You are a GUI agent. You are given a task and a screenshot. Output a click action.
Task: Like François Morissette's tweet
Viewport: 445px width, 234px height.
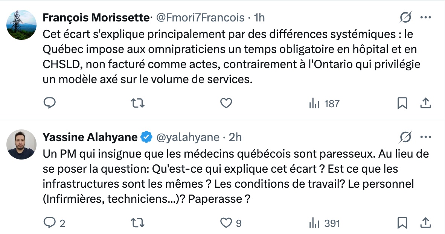coord(226,103)
